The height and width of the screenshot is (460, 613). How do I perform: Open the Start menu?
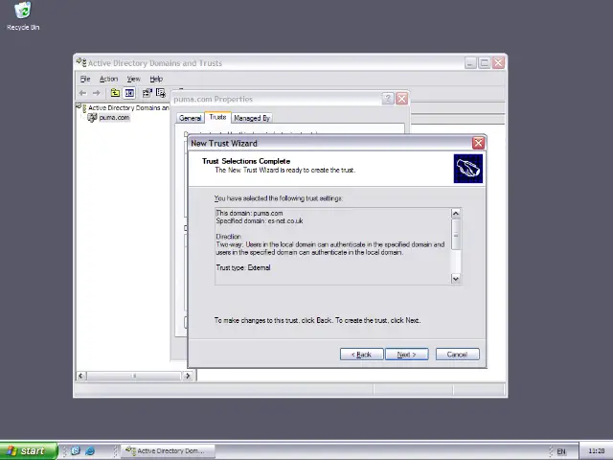(x=29, y=451)
